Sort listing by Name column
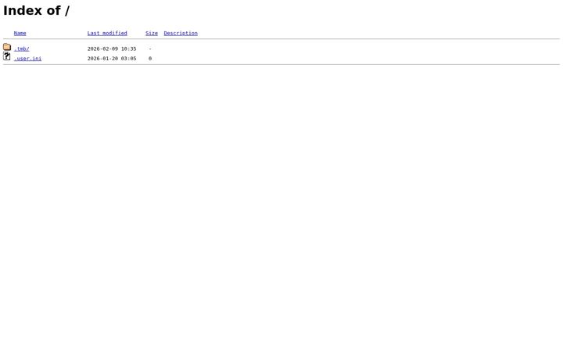This screenshot has width=563, height=352. [x=20, y=33]
